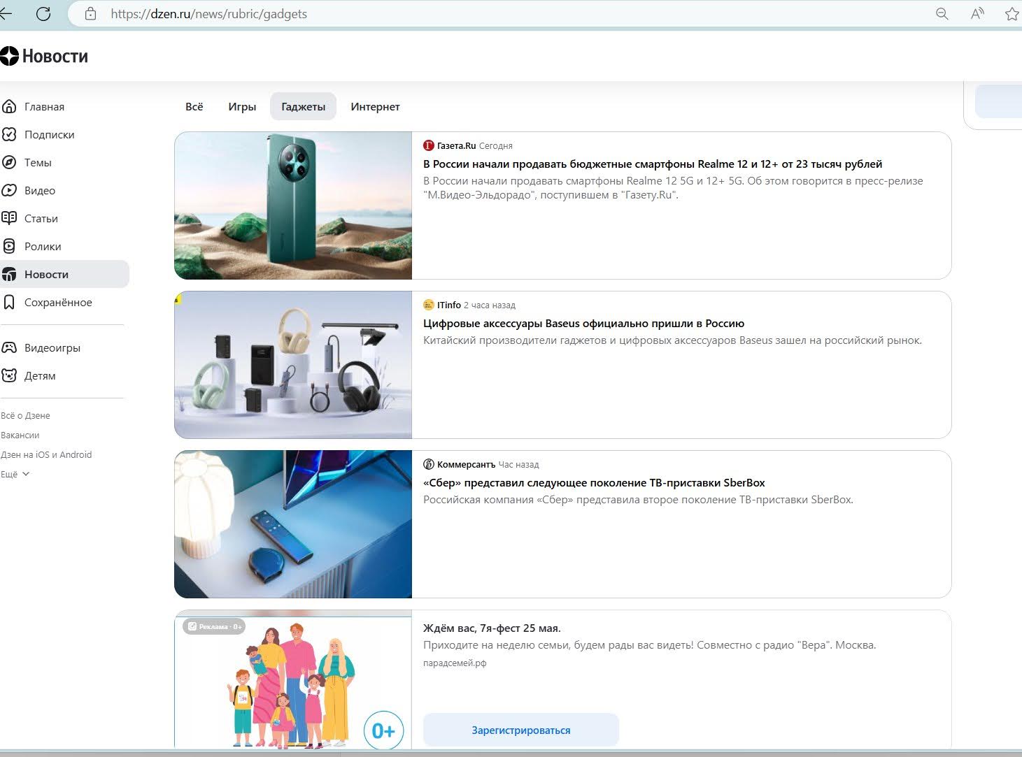Follow the Всё о Дзене link
Image resolution: width=1022 pixels, height=757 pixels.
25,415
